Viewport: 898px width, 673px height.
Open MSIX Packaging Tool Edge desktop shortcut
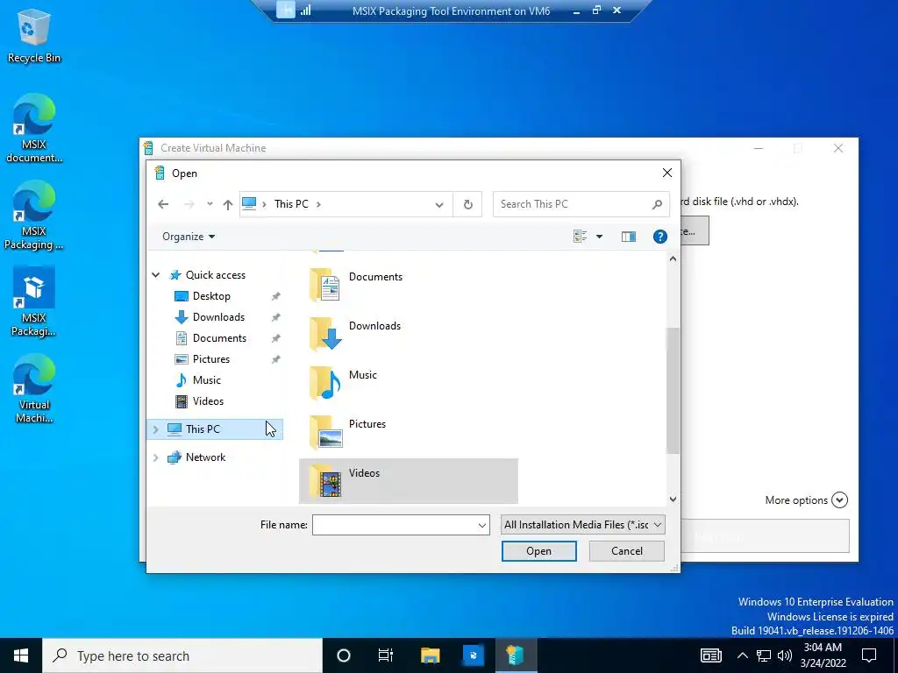click(x=34, y=216)
